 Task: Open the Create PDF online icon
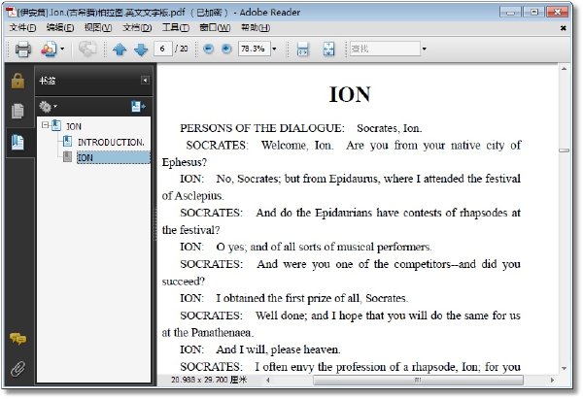[x=50, y=50]
